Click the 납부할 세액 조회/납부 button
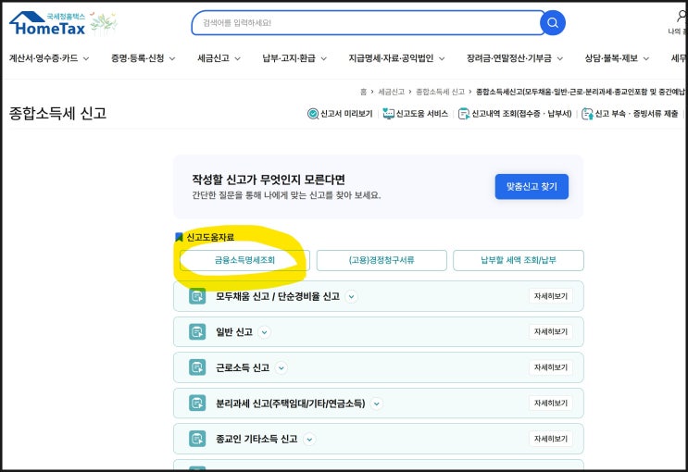Viewport: 688px width, 472px height. point(519,260)
